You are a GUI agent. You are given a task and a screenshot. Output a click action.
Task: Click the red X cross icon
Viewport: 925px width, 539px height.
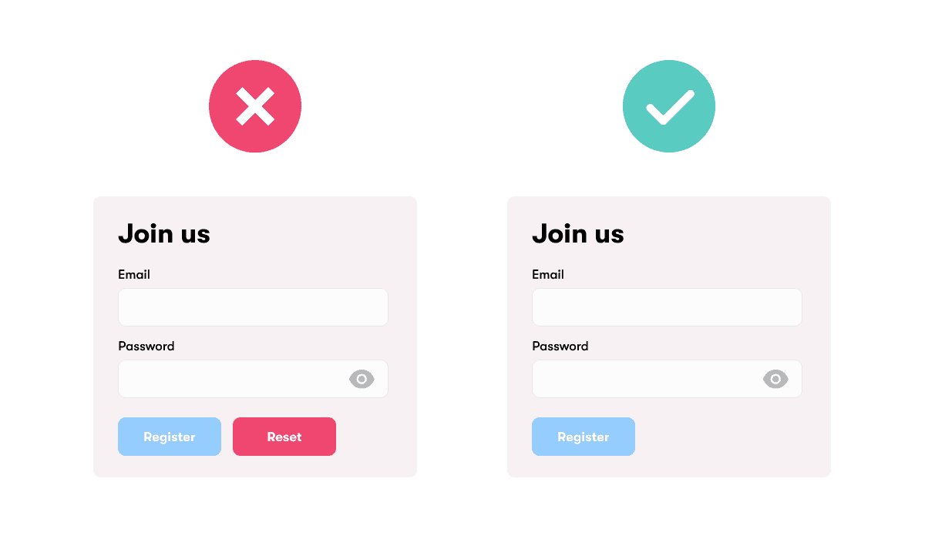coord(255,106)
